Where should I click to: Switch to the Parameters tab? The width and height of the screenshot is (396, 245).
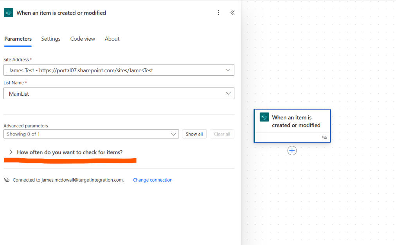point(18,39)
